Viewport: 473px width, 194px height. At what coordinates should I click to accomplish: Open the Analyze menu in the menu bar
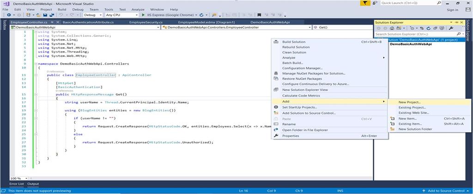coord(138,10)
